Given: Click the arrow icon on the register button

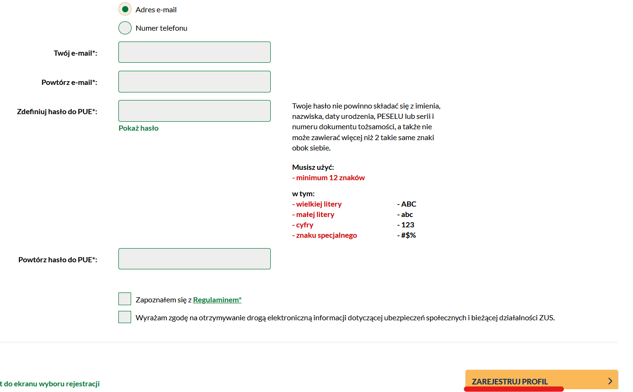Looking at the screenshot, I should (610, 381).
